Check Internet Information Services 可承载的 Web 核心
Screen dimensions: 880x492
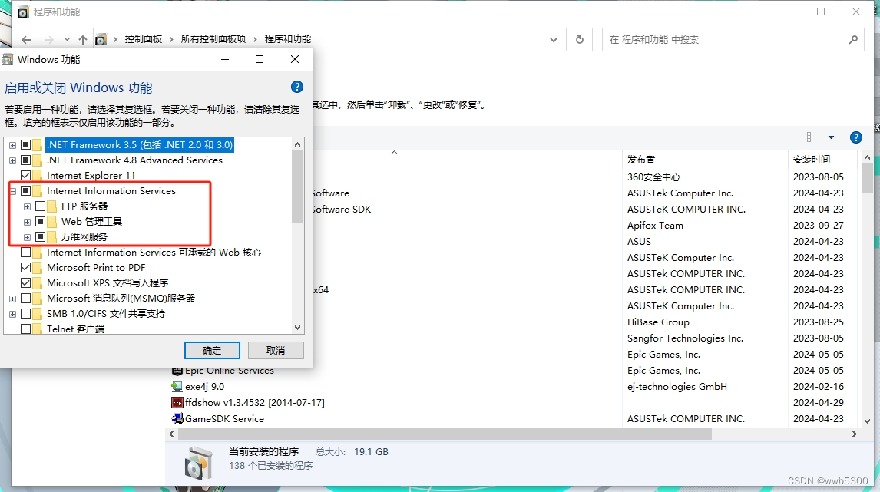(26, 253)
